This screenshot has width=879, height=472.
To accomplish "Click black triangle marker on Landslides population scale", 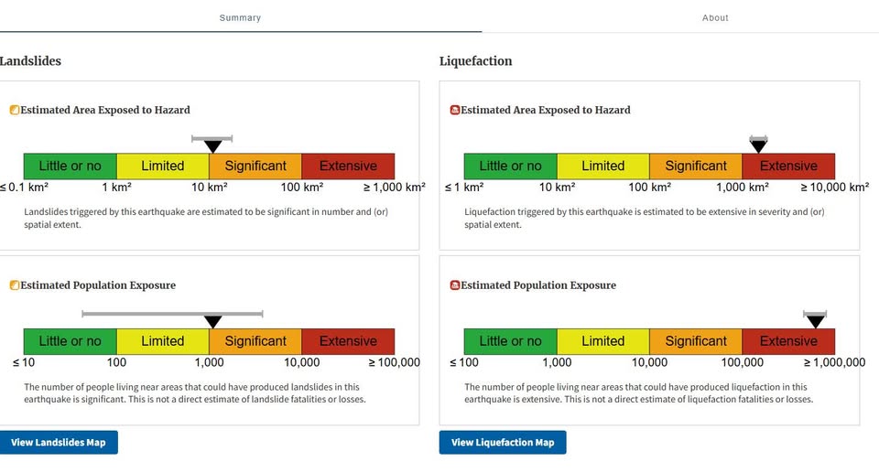I will tap(212, 322).
